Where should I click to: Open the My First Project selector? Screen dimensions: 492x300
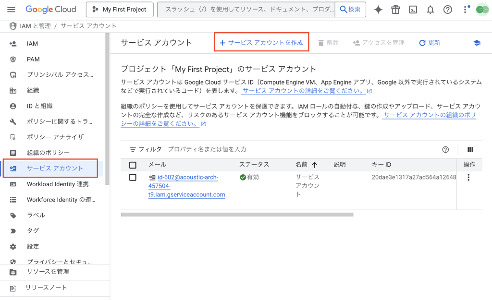(120, 10)
